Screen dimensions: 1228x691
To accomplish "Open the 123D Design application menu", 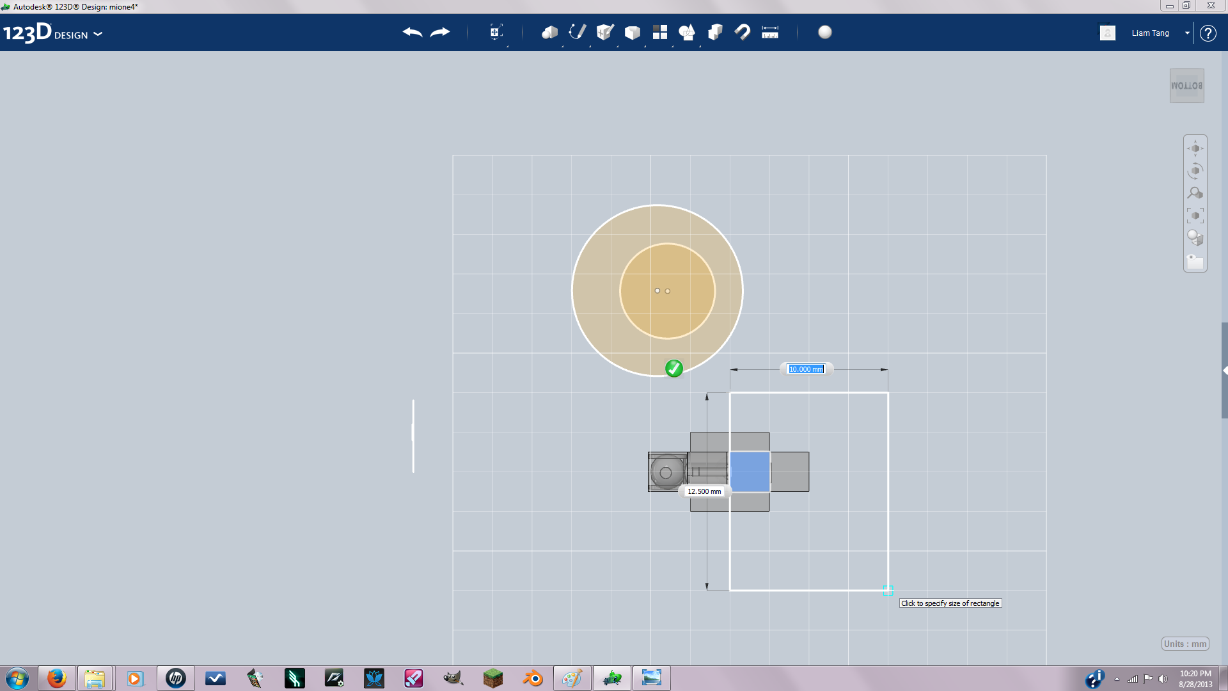I will [x=52, y=33].
